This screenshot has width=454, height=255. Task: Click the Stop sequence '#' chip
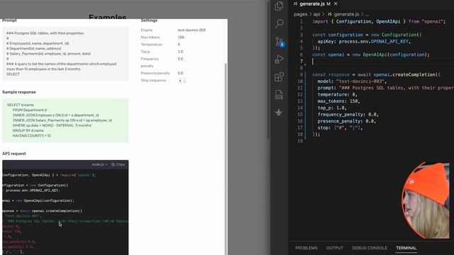coord(180,81)
